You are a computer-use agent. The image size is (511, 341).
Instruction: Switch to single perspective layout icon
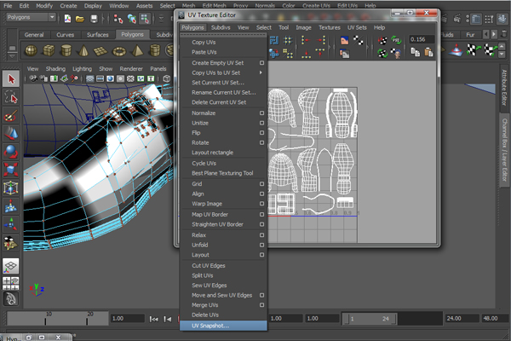point(11,266)
